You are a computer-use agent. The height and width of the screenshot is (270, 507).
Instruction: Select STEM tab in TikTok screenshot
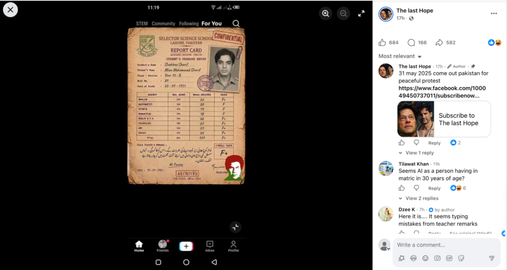click(142, 24)
